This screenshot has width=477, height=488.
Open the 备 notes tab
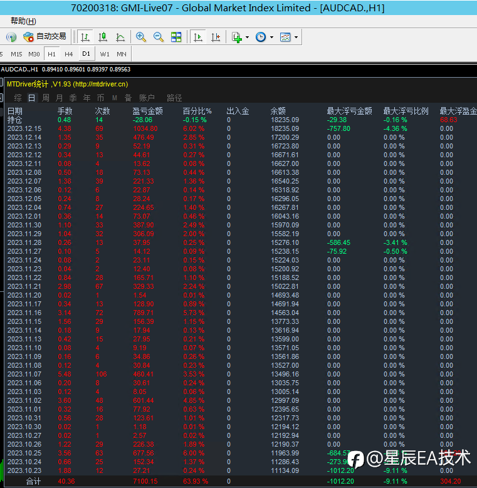pyautogui.click(x=128, y=98)
